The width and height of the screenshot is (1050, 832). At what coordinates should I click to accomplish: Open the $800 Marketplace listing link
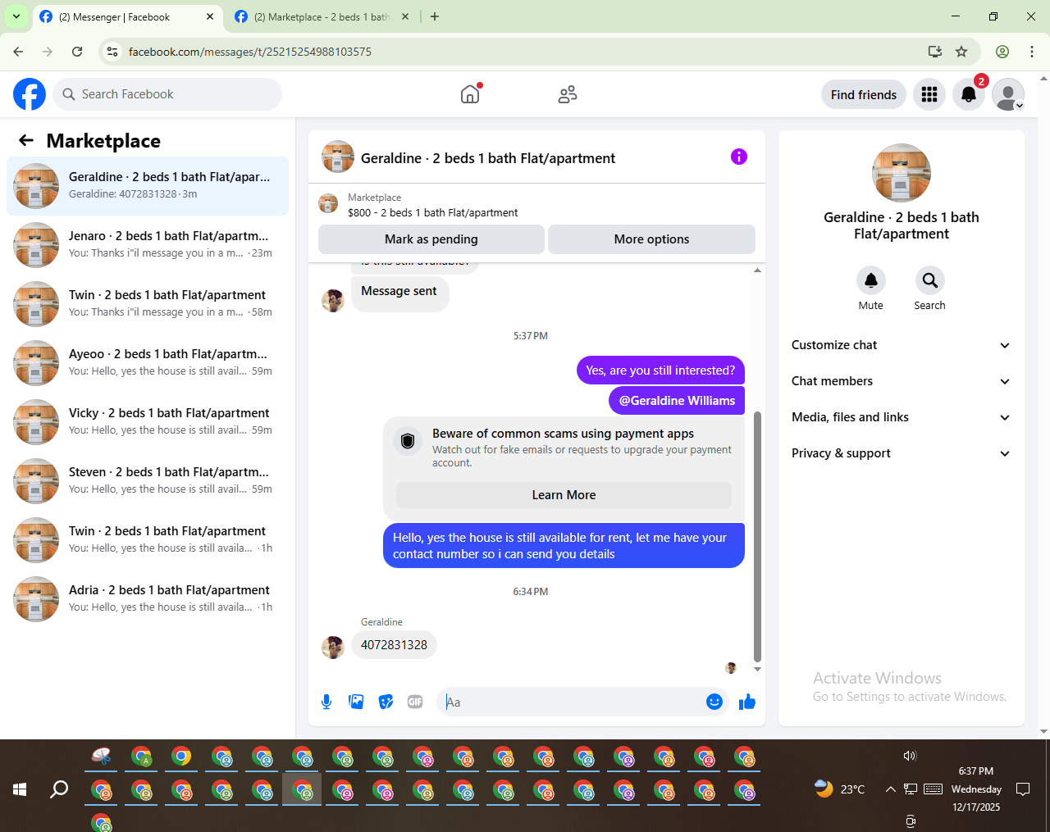[433, 213]
